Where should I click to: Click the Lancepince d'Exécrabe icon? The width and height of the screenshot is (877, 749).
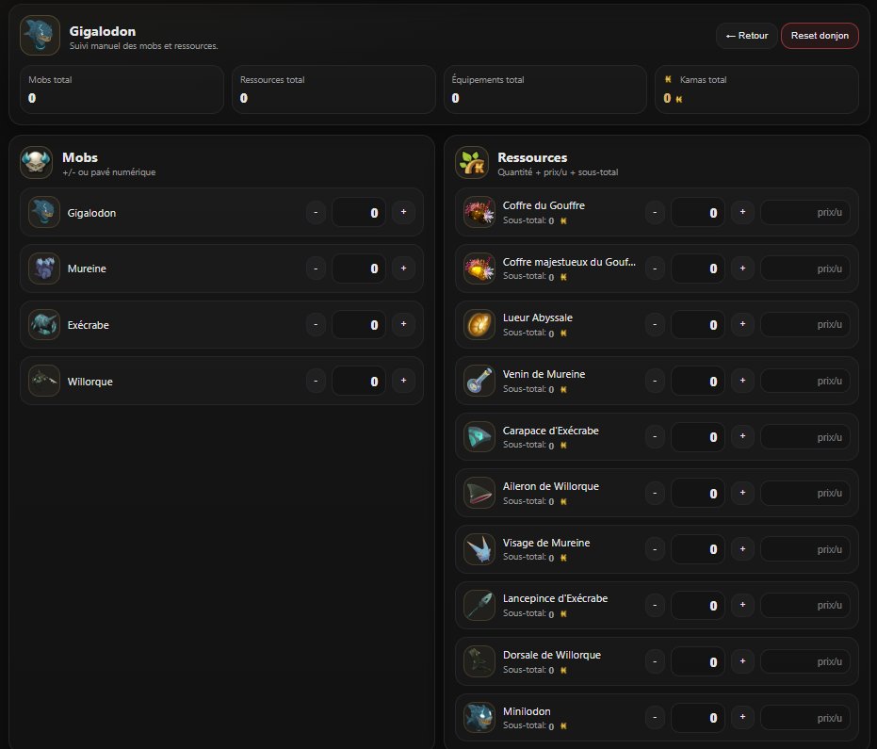(x=479, y=605)
